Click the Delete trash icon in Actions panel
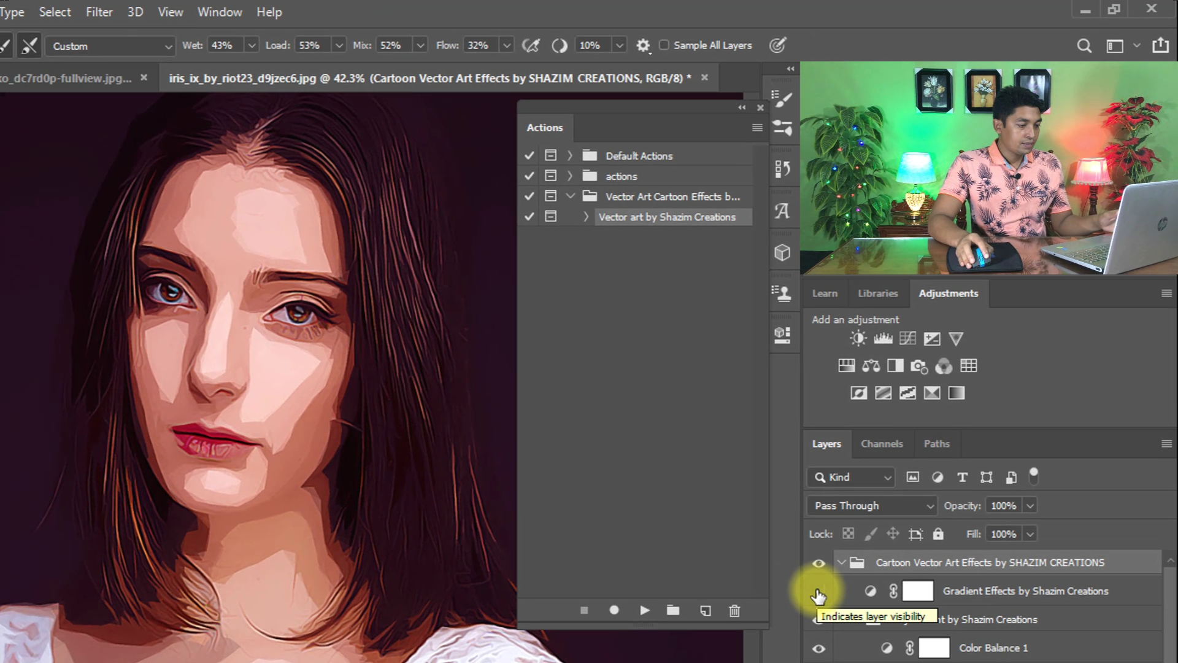This screenshot has height=663, width=1178. [x=734, y=610]
